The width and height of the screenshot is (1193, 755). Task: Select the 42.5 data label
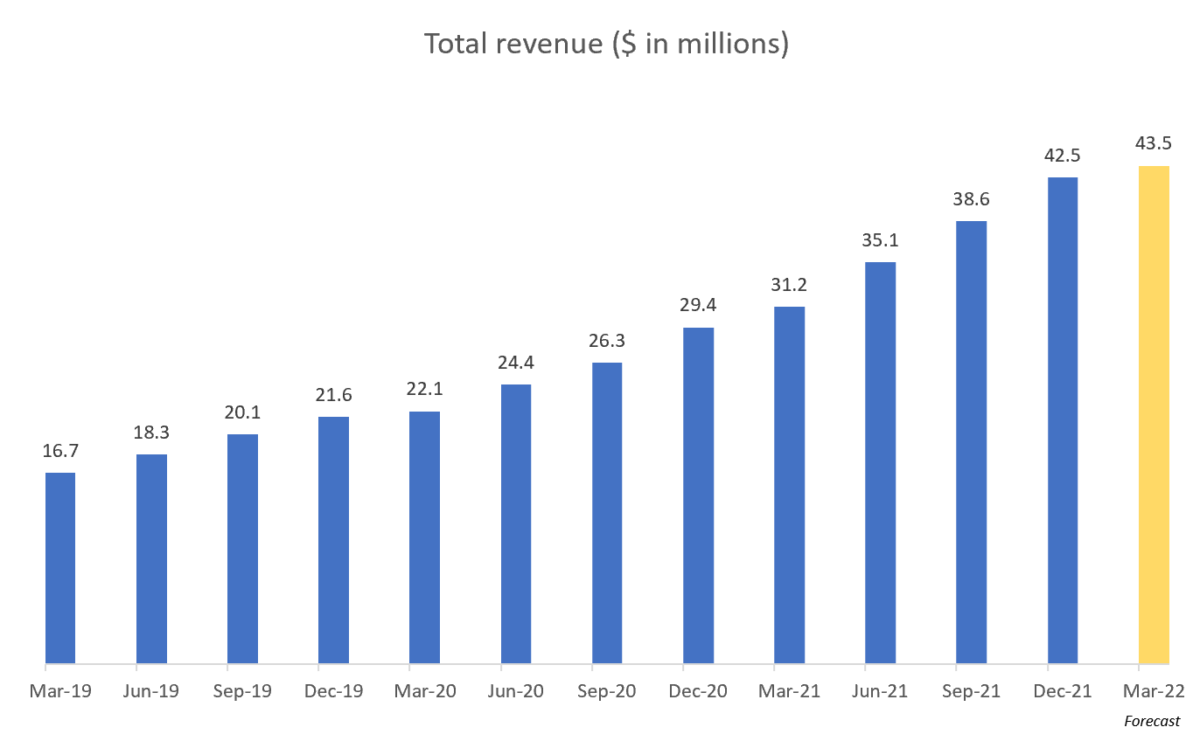tap(1061, 156)
